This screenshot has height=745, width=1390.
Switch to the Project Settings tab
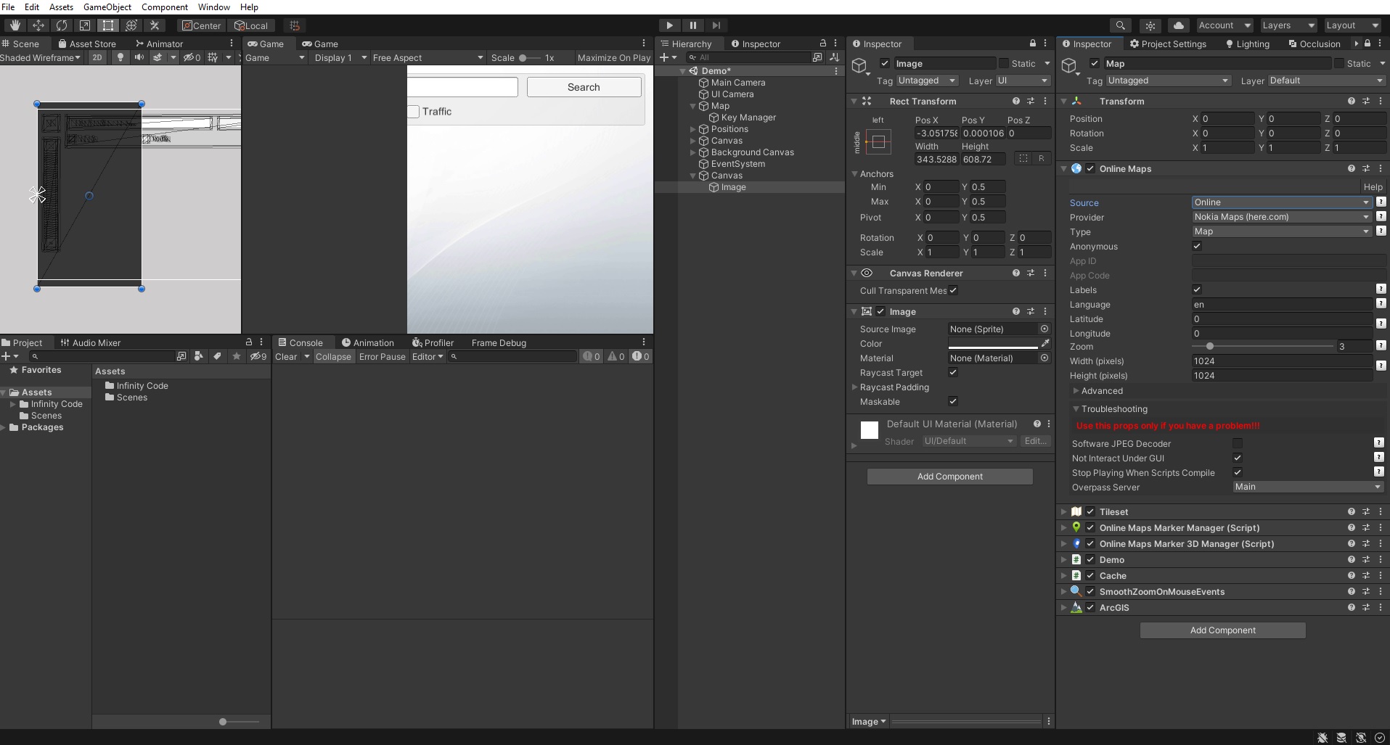(1168, 44)
